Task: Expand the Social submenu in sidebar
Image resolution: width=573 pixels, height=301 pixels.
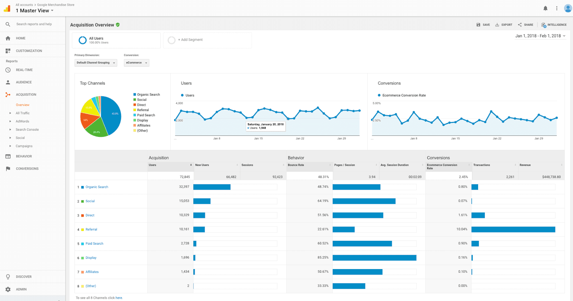Action: pos(10,138)
